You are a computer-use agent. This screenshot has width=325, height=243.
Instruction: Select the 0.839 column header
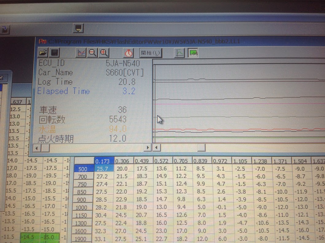tap(202, 161)
